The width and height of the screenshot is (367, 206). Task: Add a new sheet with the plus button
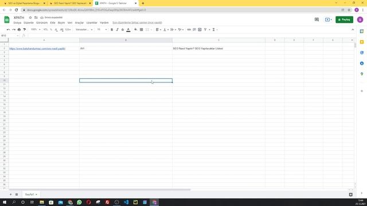coord(10,195)
